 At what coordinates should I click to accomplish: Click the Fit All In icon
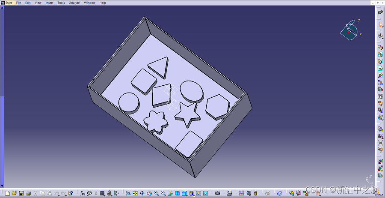coord(135,193)
